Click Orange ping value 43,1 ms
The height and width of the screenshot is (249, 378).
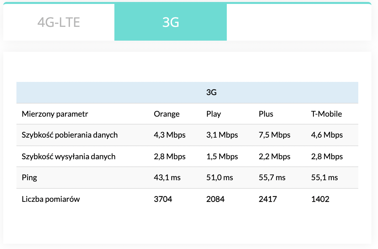167,178
